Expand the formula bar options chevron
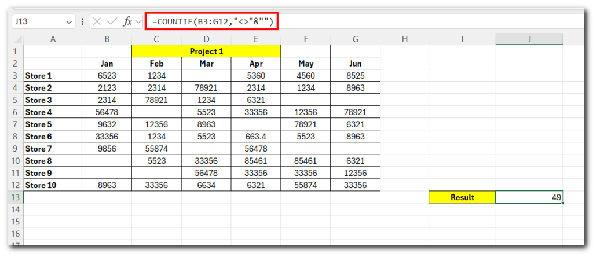 point(138,22)
